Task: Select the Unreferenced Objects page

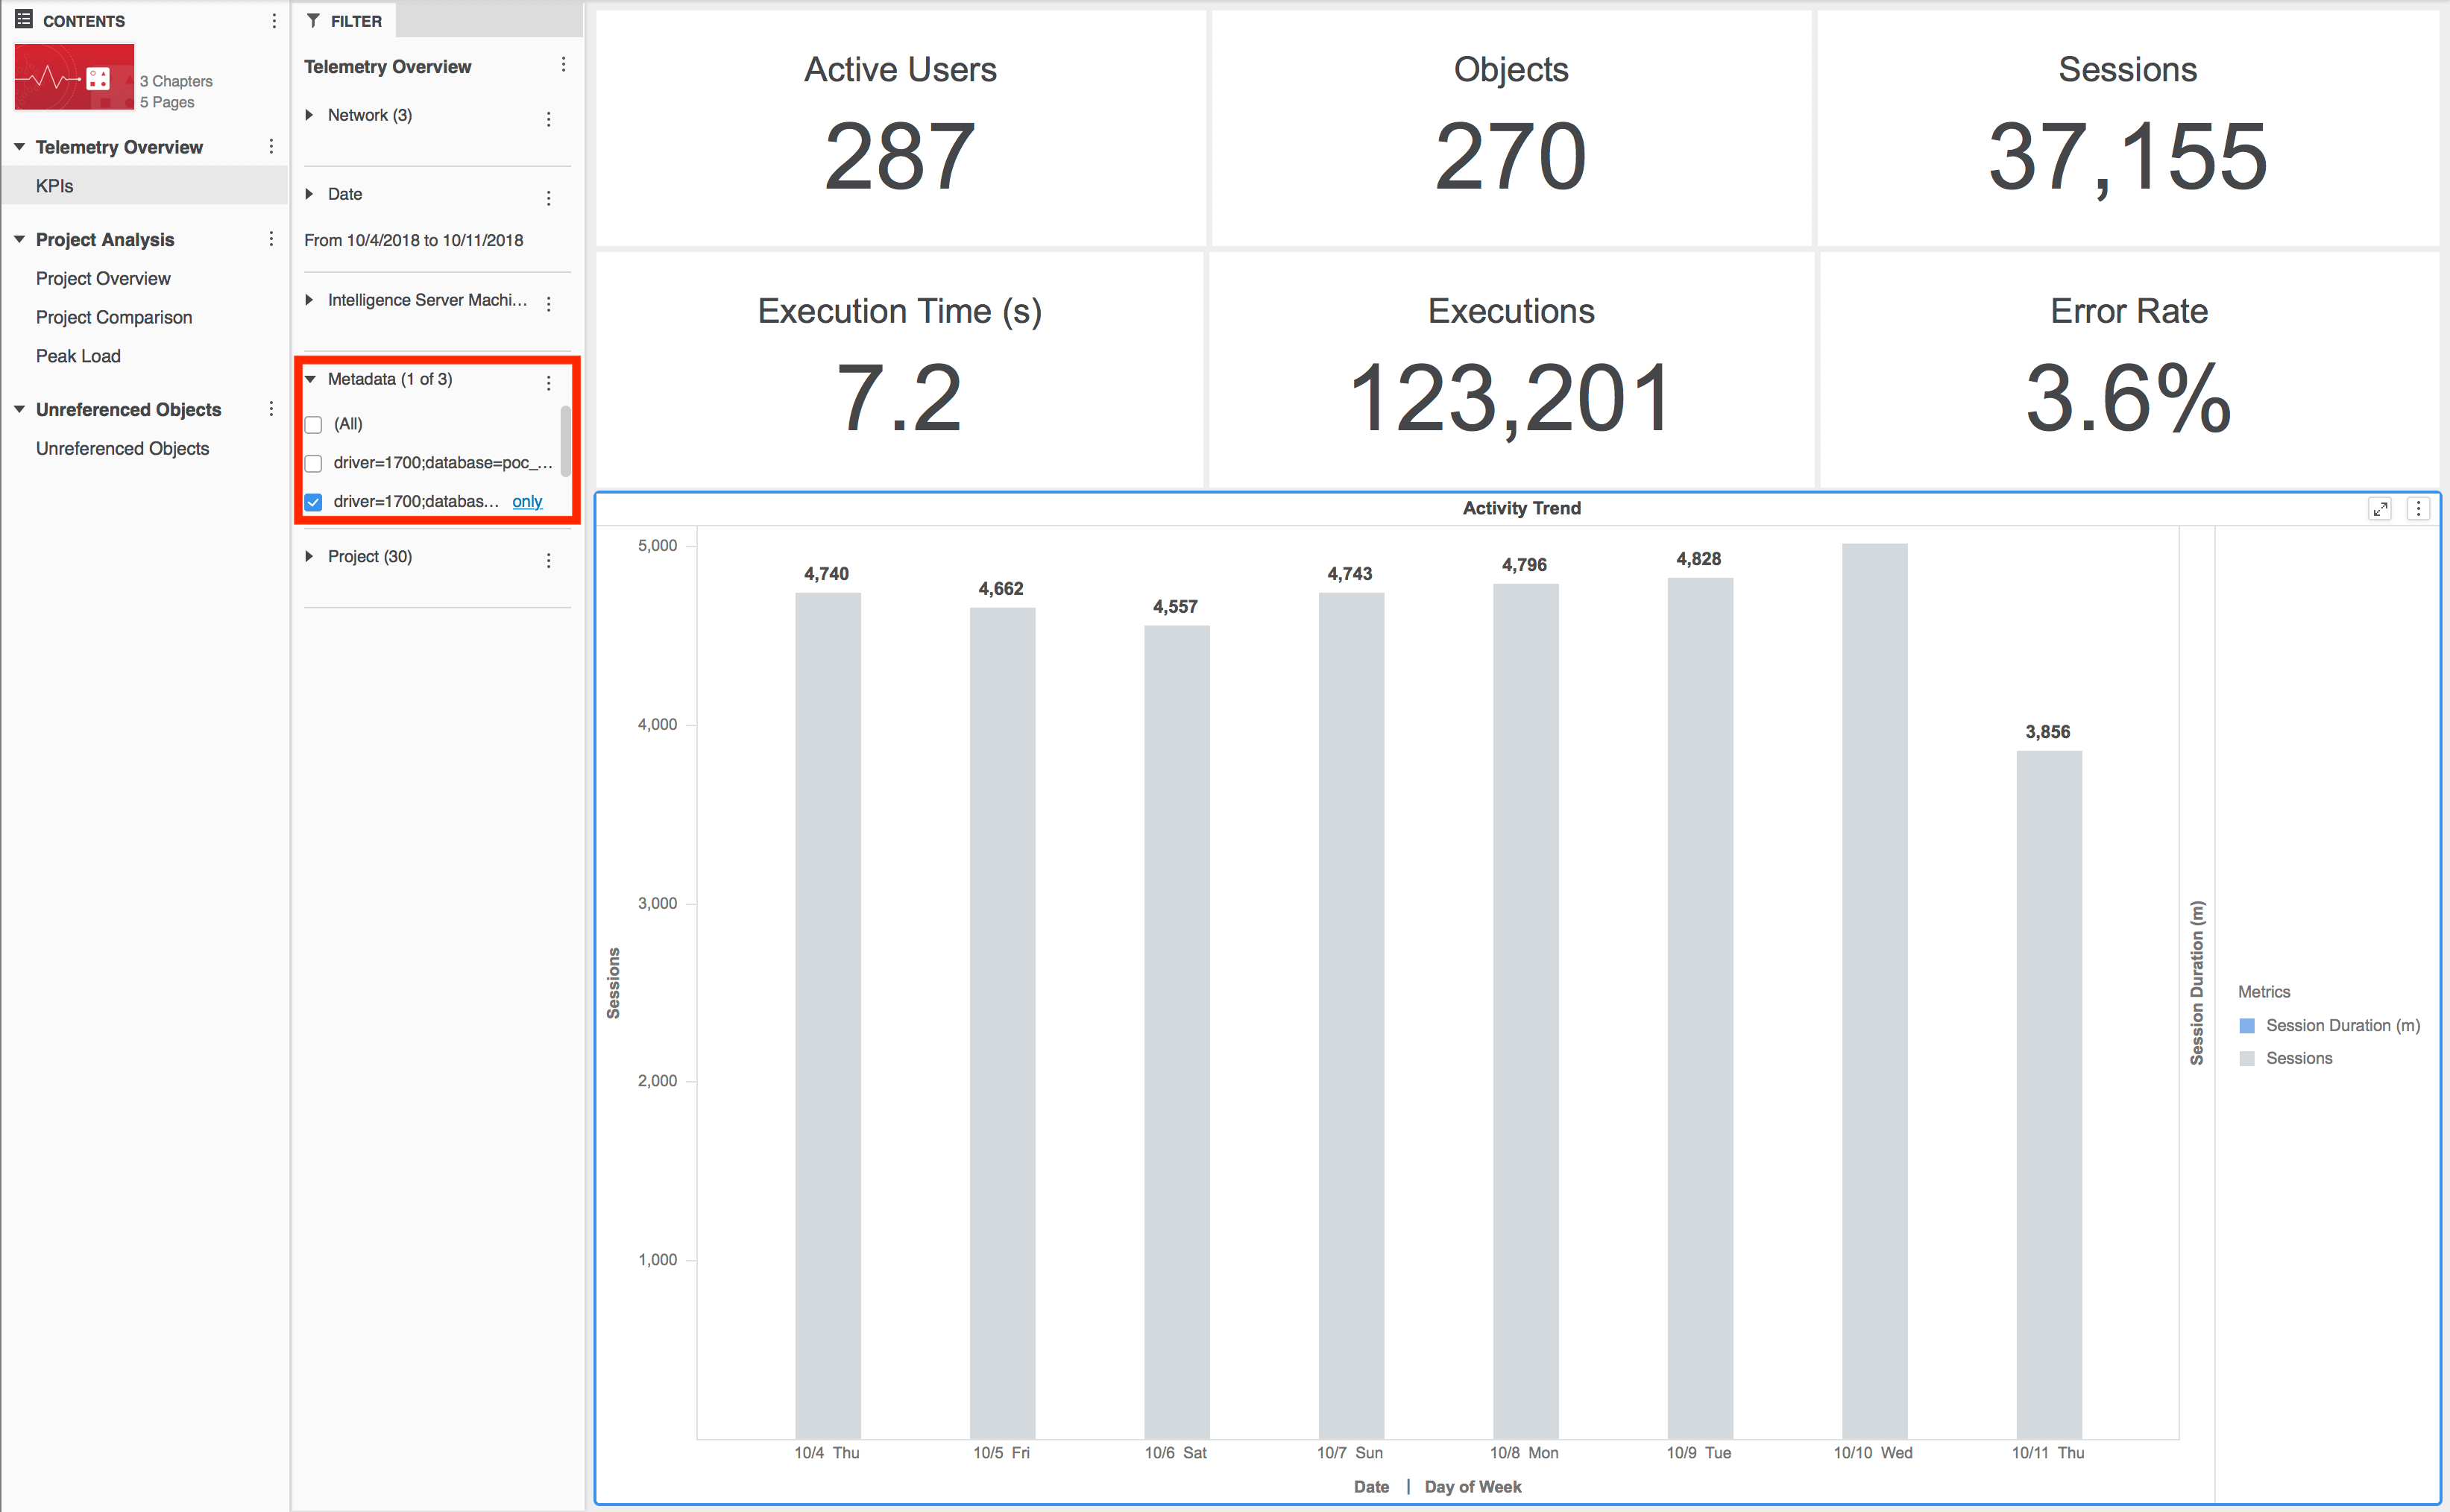Action: (122, 449)
